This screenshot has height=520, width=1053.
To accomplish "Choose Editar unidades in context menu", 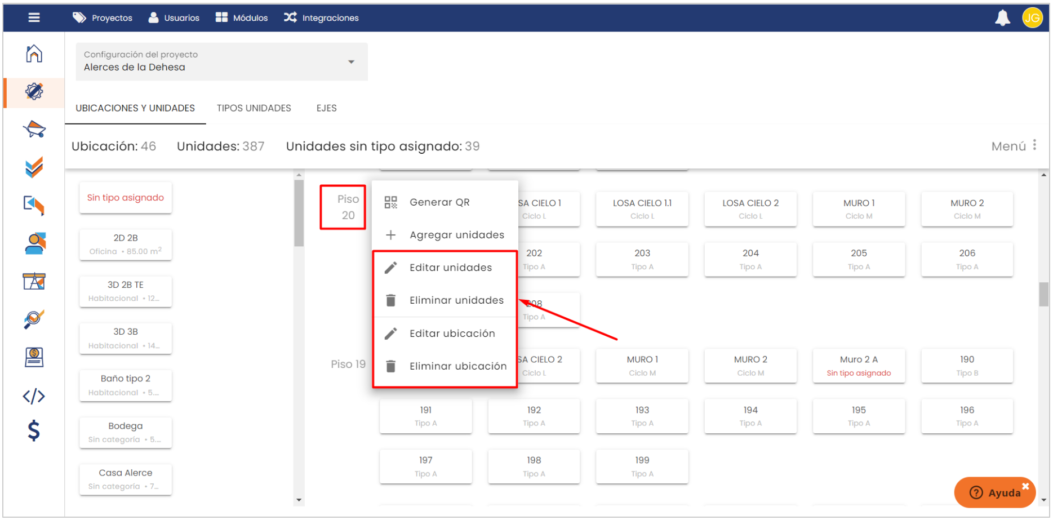I will pos(450,268).
